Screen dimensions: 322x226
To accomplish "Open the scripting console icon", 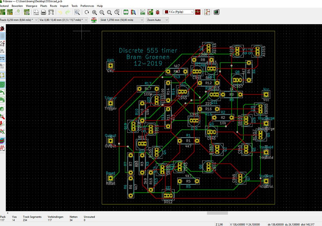I will pos(216,12).
